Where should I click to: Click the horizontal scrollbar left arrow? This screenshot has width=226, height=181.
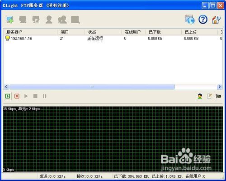[x=6, y=87]
